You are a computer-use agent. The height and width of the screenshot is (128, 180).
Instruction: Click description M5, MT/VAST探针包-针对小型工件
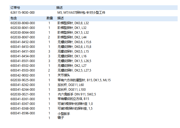81,13
